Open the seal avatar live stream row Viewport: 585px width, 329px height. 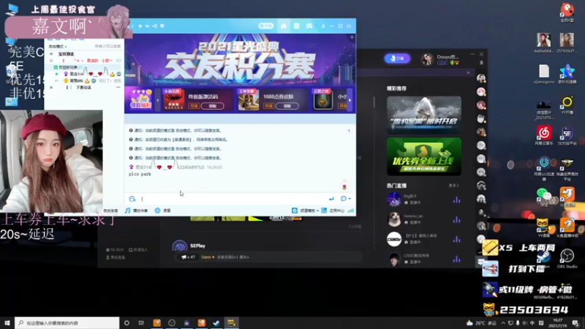coord(424,219)
